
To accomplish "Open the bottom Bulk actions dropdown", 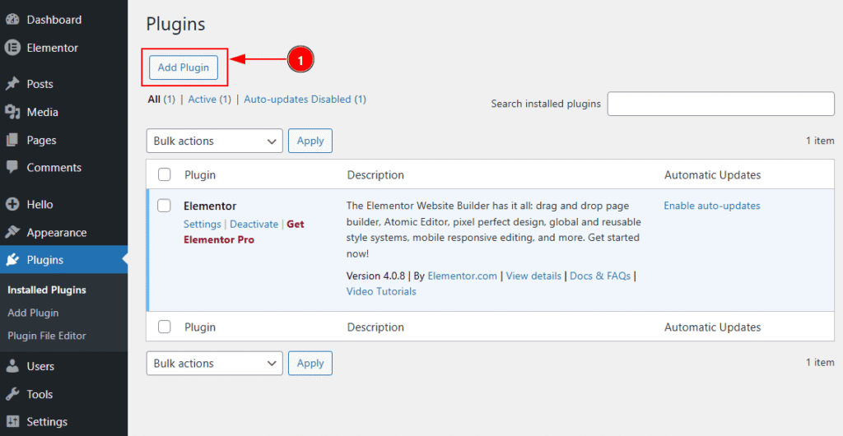I will coord(215,364).
